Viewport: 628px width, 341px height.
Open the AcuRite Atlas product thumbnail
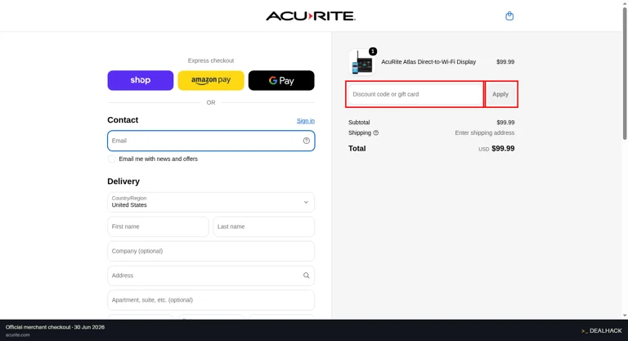(x=361, y=62)
